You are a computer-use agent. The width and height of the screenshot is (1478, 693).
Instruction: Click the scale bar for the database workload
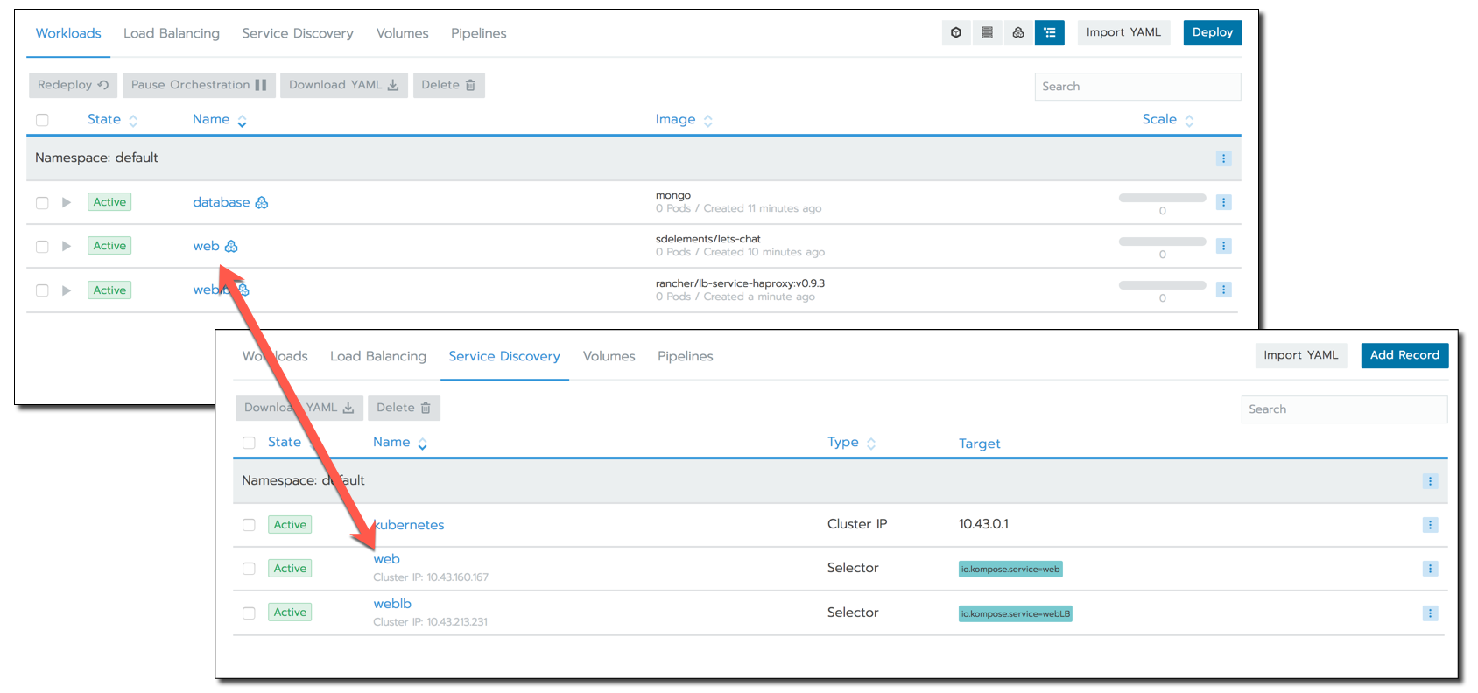tap(1163, 198)
